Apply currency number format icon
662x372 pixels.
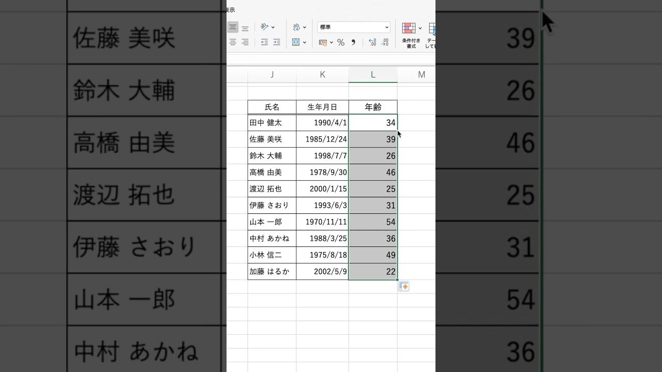(x=323, y=42)
